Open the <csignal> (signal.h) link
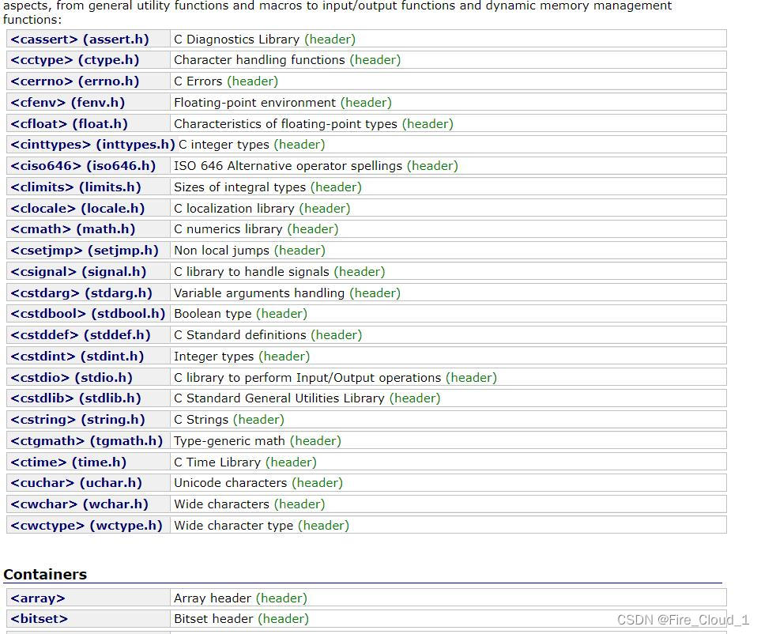 pyautogui.click(x=78, y=271)
